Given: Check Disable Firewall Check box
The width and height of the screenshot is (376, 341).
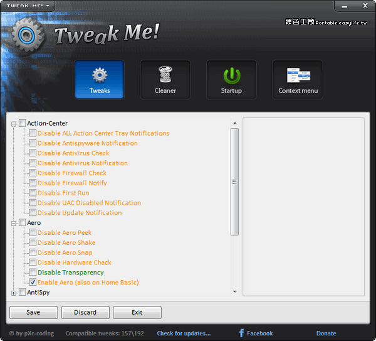Looking at the screenshot, I should (x=33, y=173).
